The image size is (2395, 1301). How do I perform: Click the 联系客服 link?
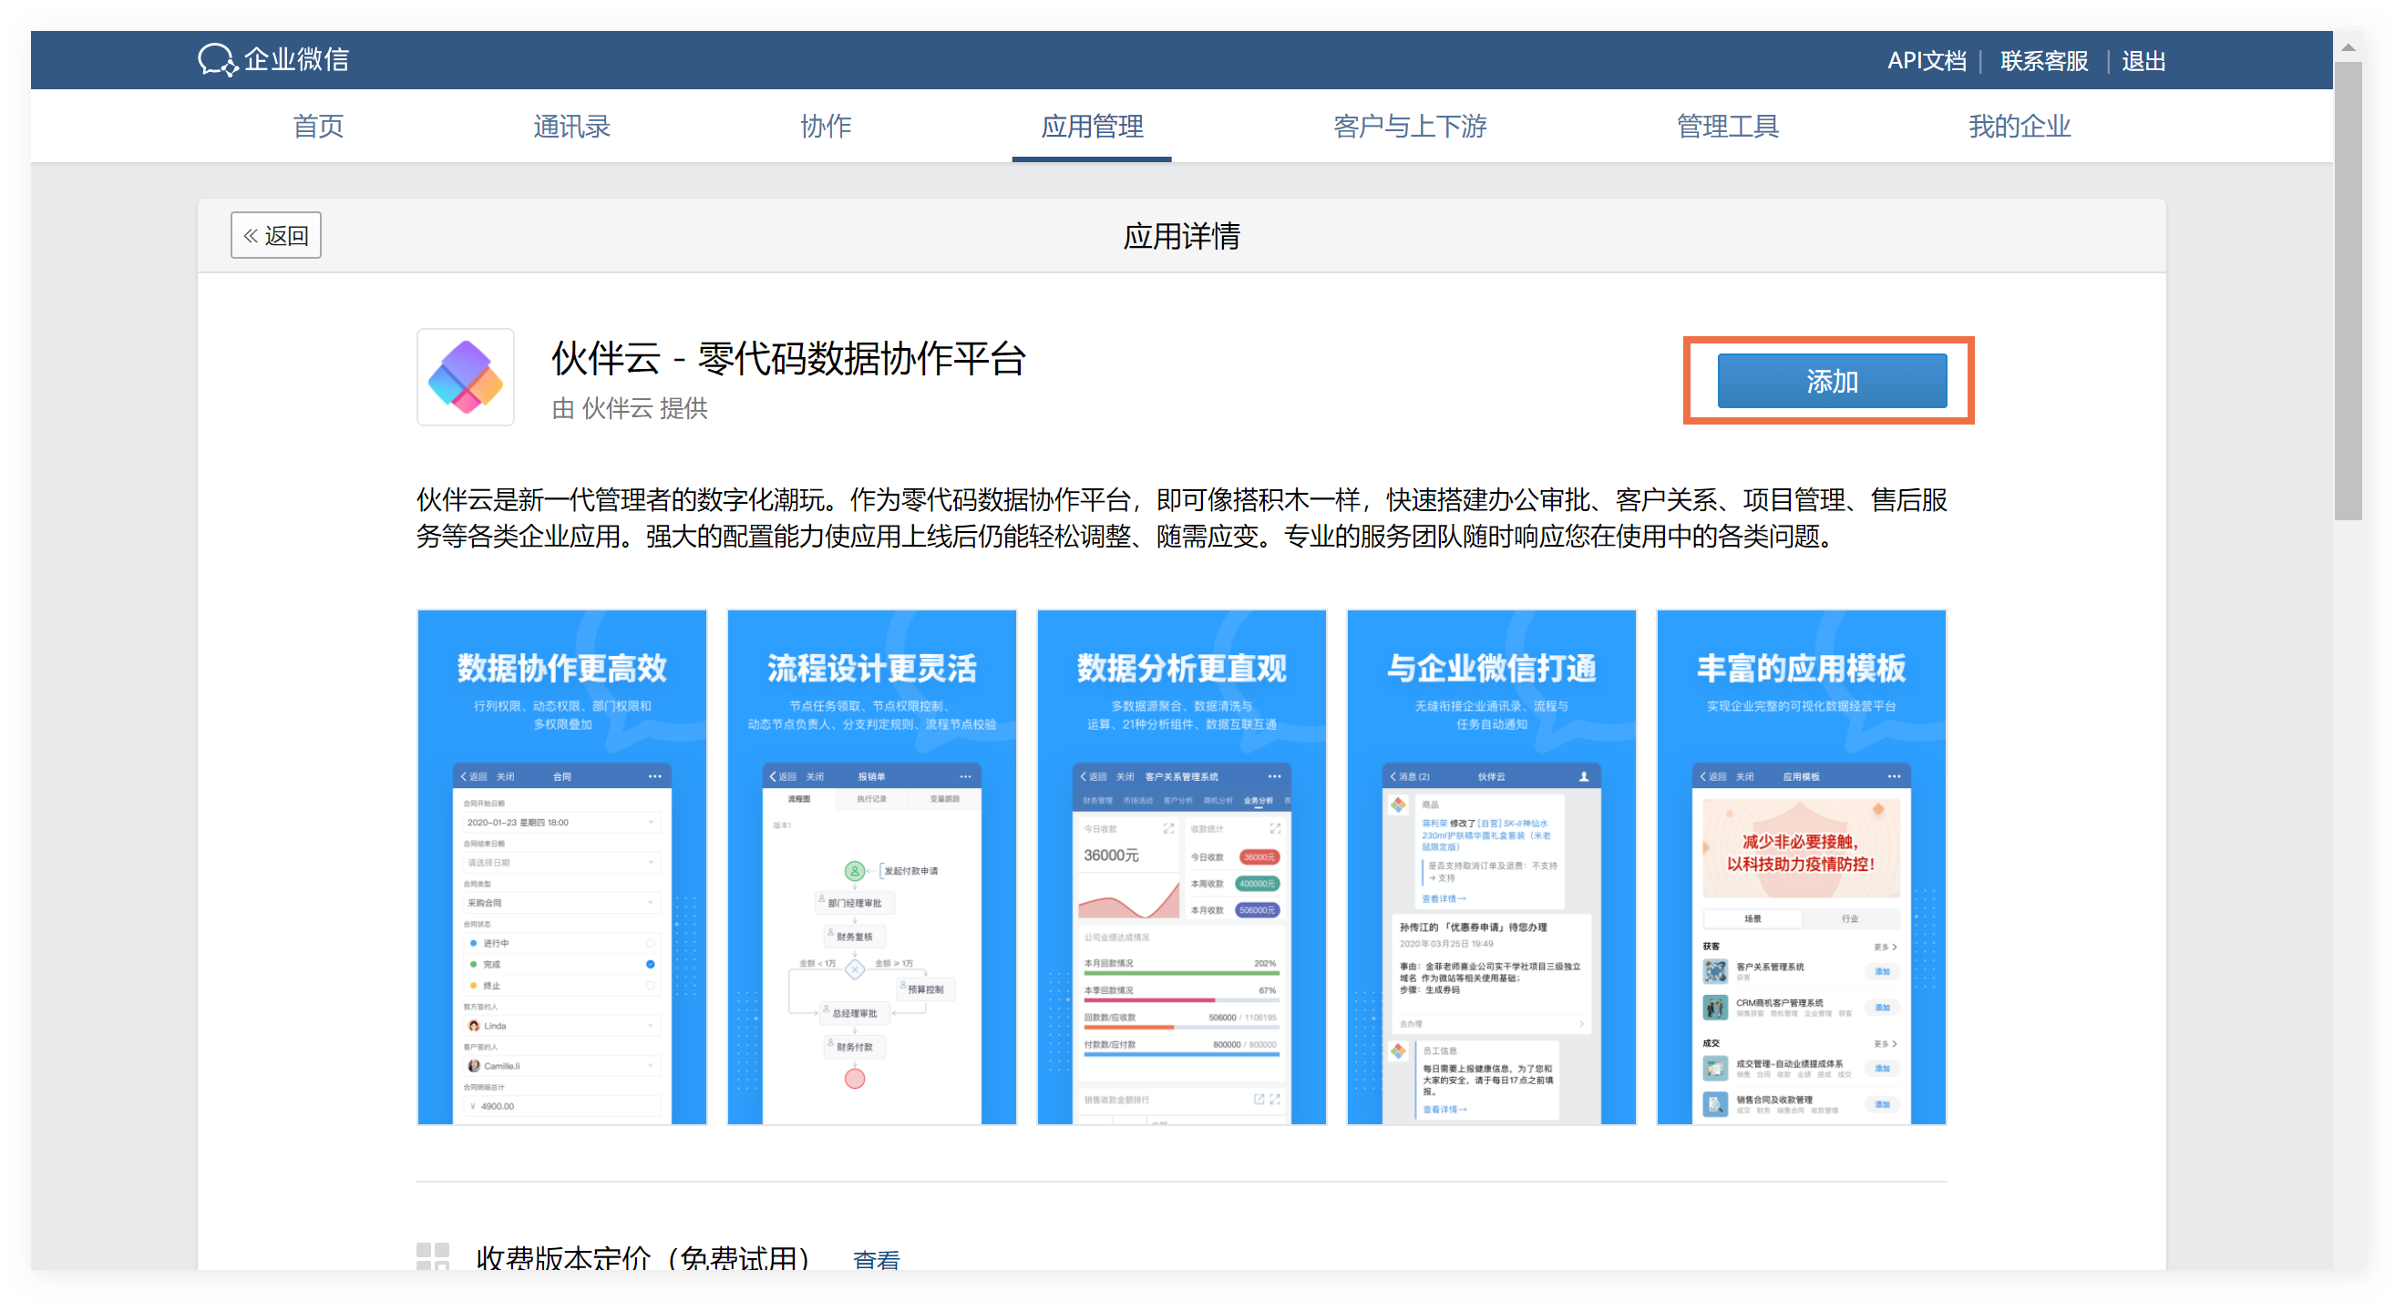click(2043, 61)
